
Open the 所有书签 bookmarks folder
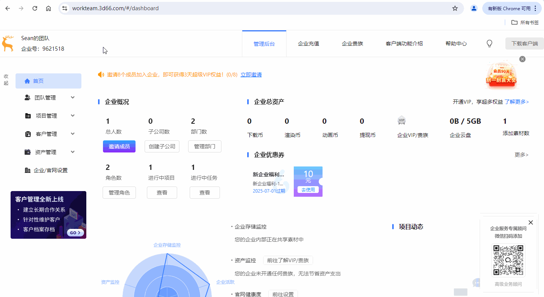click(525, 22)
